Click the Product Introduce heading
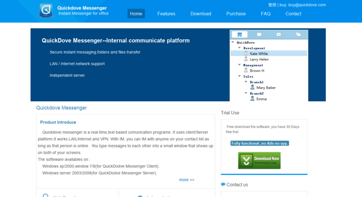The image size is (362, 197). click(58, 122)
